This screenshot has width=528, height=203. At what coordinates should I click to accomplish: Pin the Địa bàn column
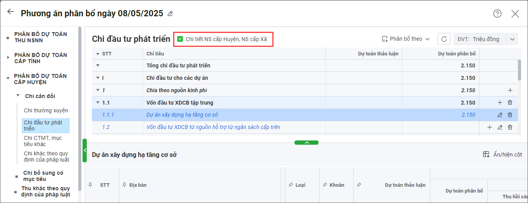[124, 185]
